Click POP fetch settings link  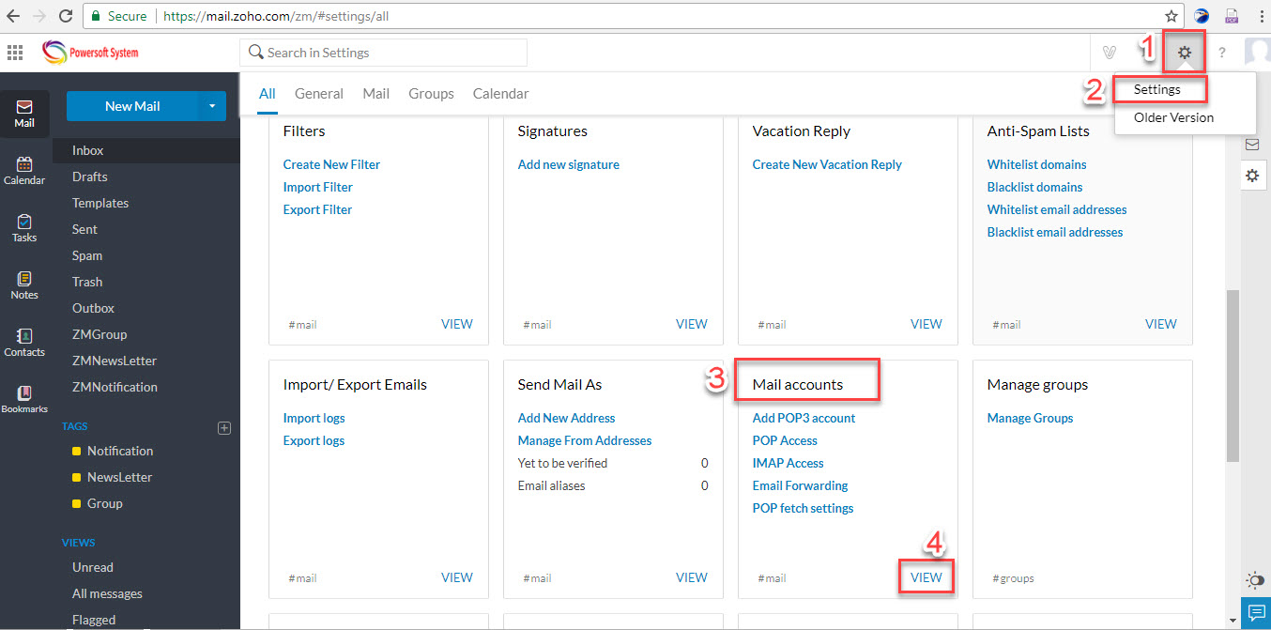click(804, 508)
